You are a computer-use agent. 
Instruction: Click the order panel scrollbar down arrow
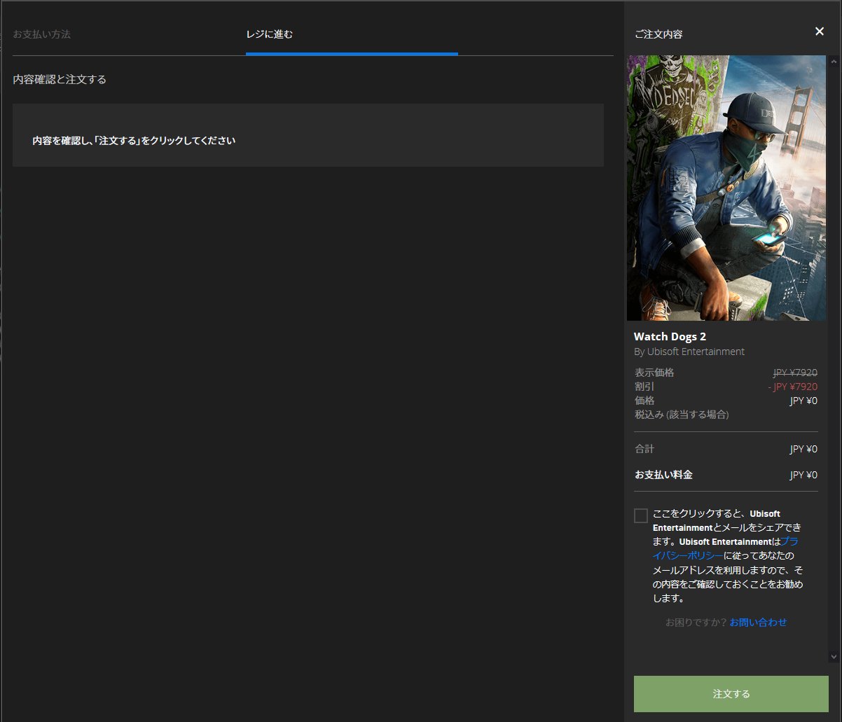pos(833,657)
